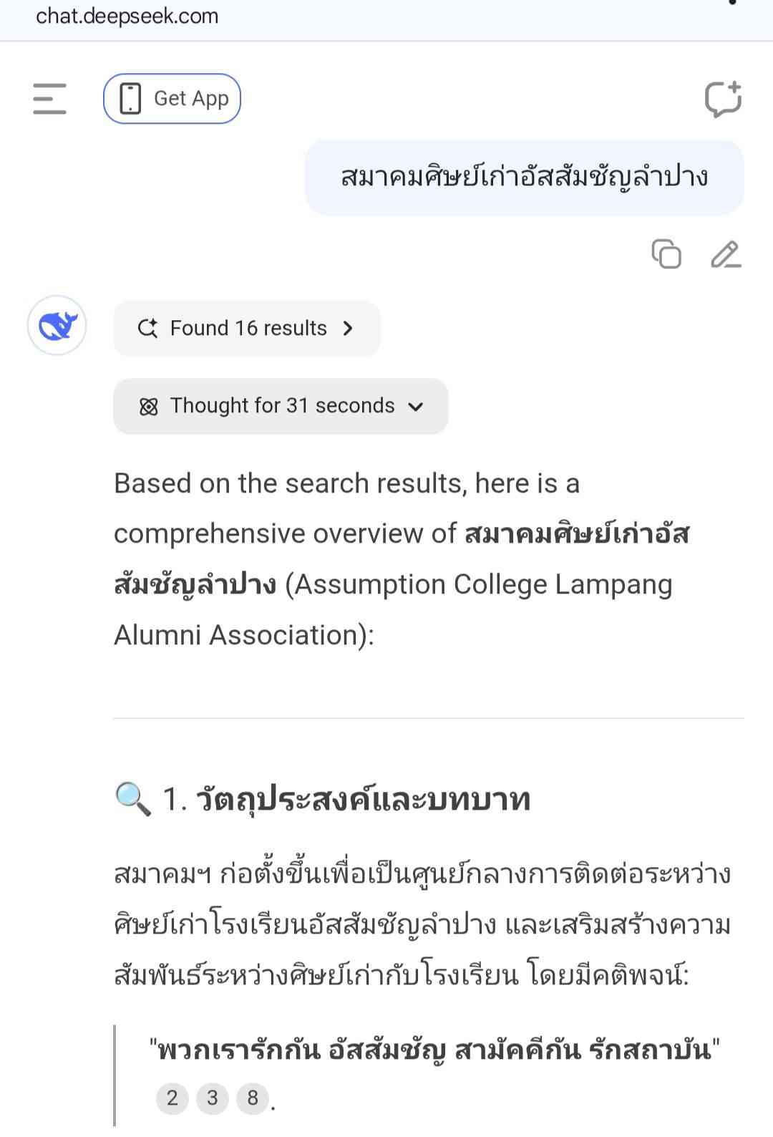The image size is (773, 1137).
Task: Click the heading วัตถุประสงค์และบทบาท
Action: (x=363, y=799)
